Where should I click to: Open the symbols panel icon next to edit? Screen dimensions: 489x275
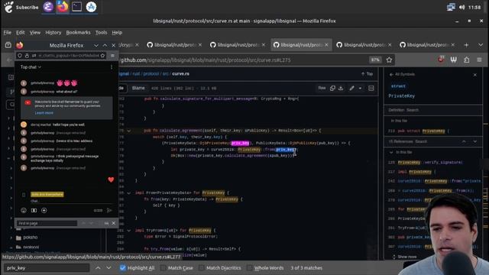pyautogui.click(x=371, y=89)
